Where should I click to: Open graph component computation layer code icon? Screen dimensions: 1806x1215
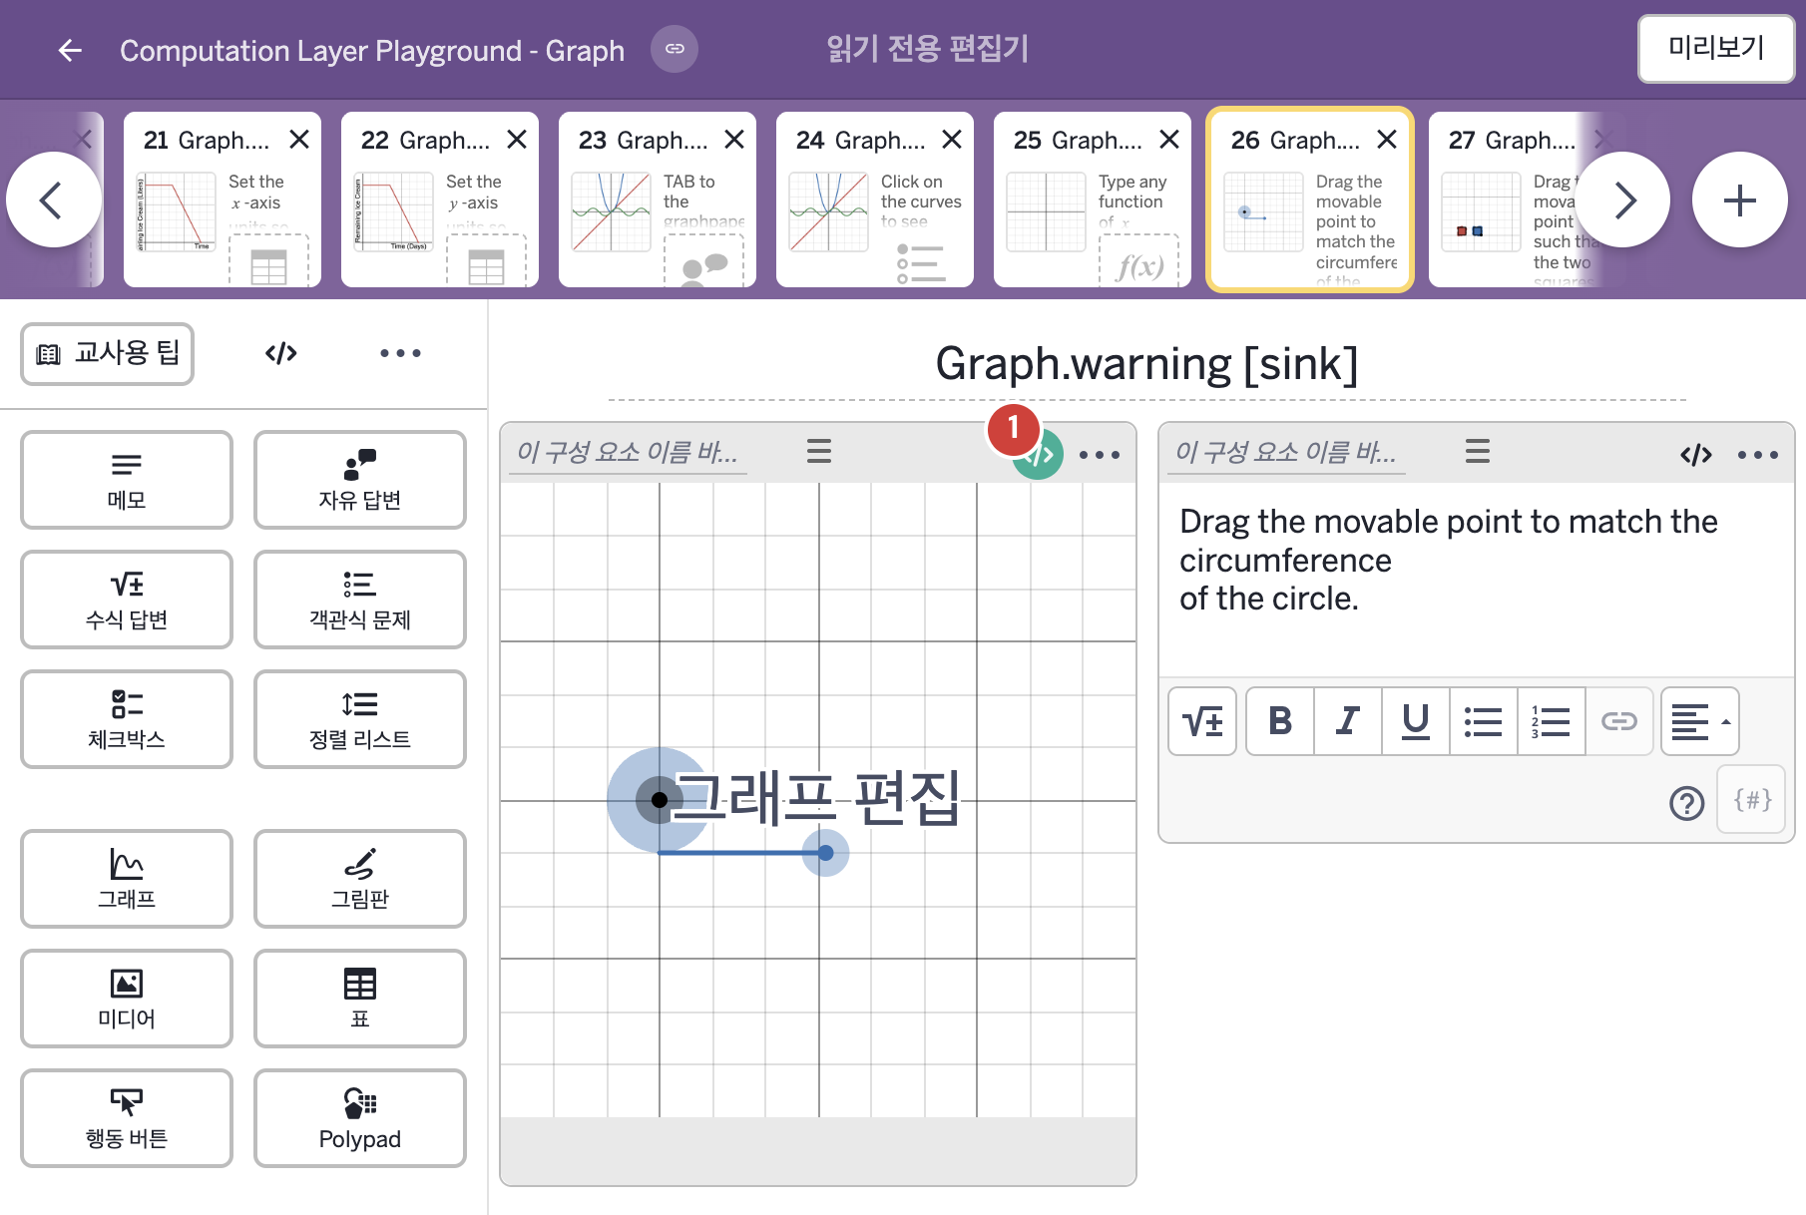click(x=1038, y=455)
